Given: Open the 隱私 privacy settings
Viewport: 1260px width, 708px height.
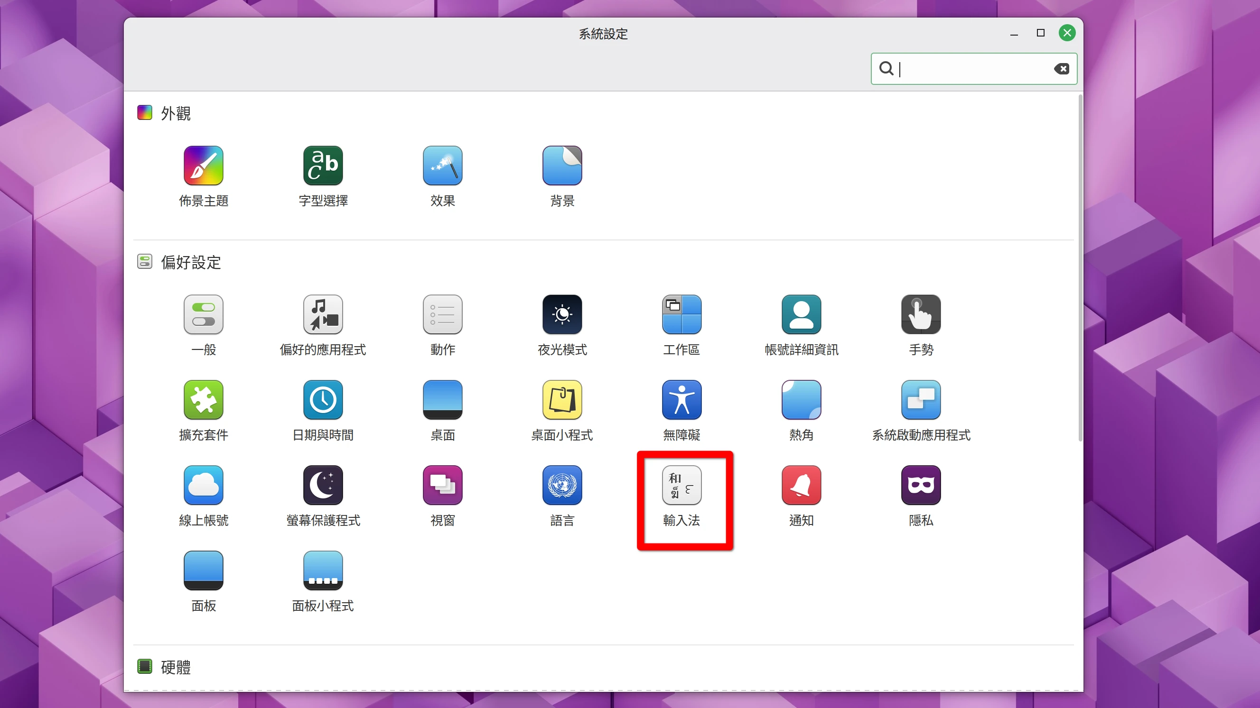Looking at the screenshot, I should [921, 496].
